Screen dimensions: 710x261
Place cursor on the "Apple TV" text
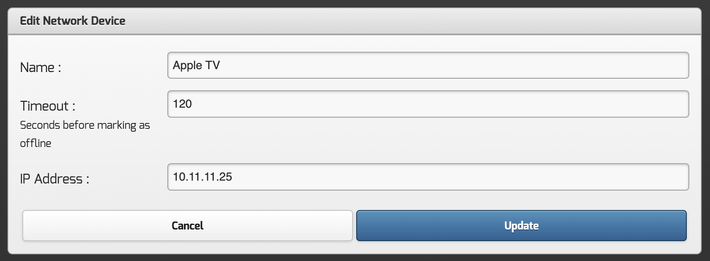pyautogui.click(x=196, y=65)
